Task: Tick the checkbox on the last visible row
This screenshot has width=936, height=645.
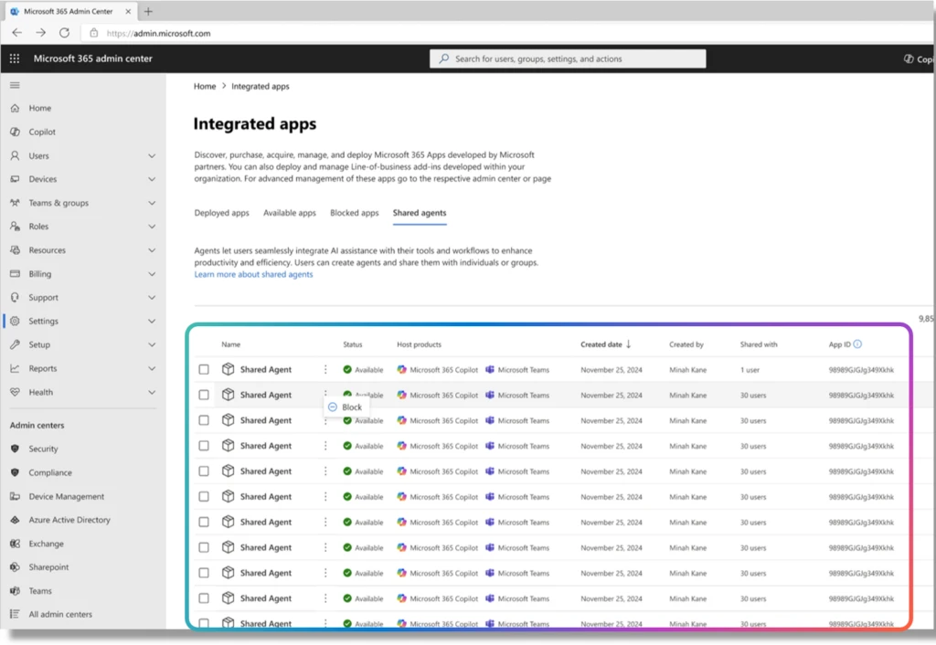Action: (x=205, y=623)
